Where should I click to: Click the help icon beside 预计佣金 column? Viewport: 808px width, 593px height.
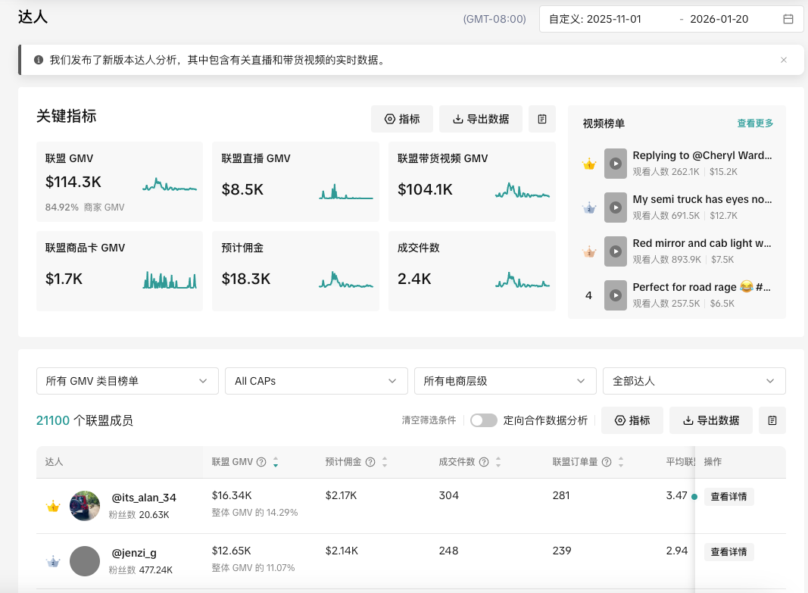pos(370,462)
